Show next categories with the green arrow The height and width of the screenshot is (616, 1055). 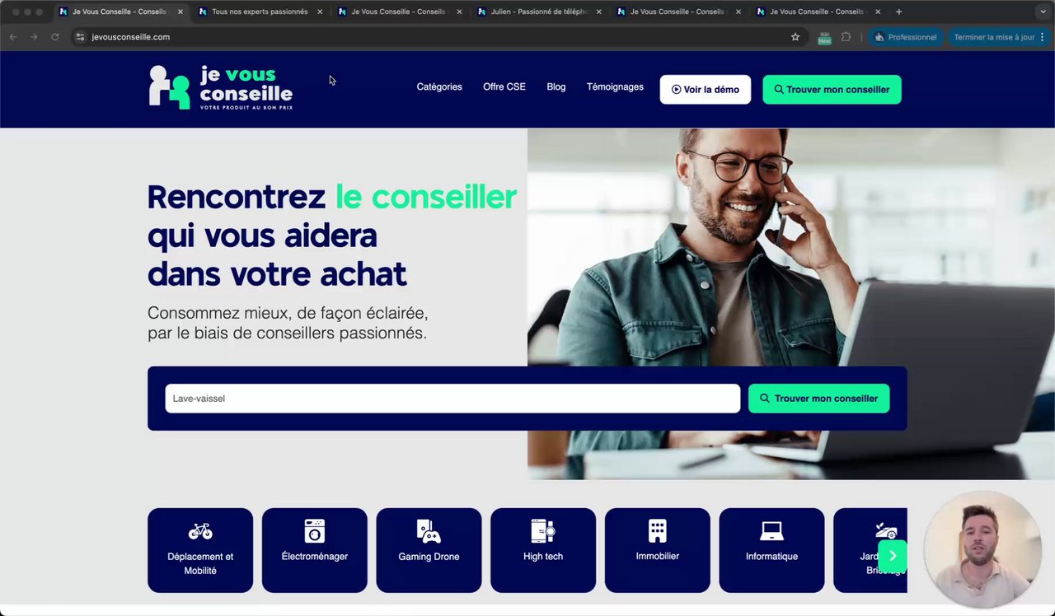tap(893, 556)
